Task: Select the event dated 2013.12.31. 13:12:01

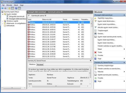Action: click(x=59, y=34)
